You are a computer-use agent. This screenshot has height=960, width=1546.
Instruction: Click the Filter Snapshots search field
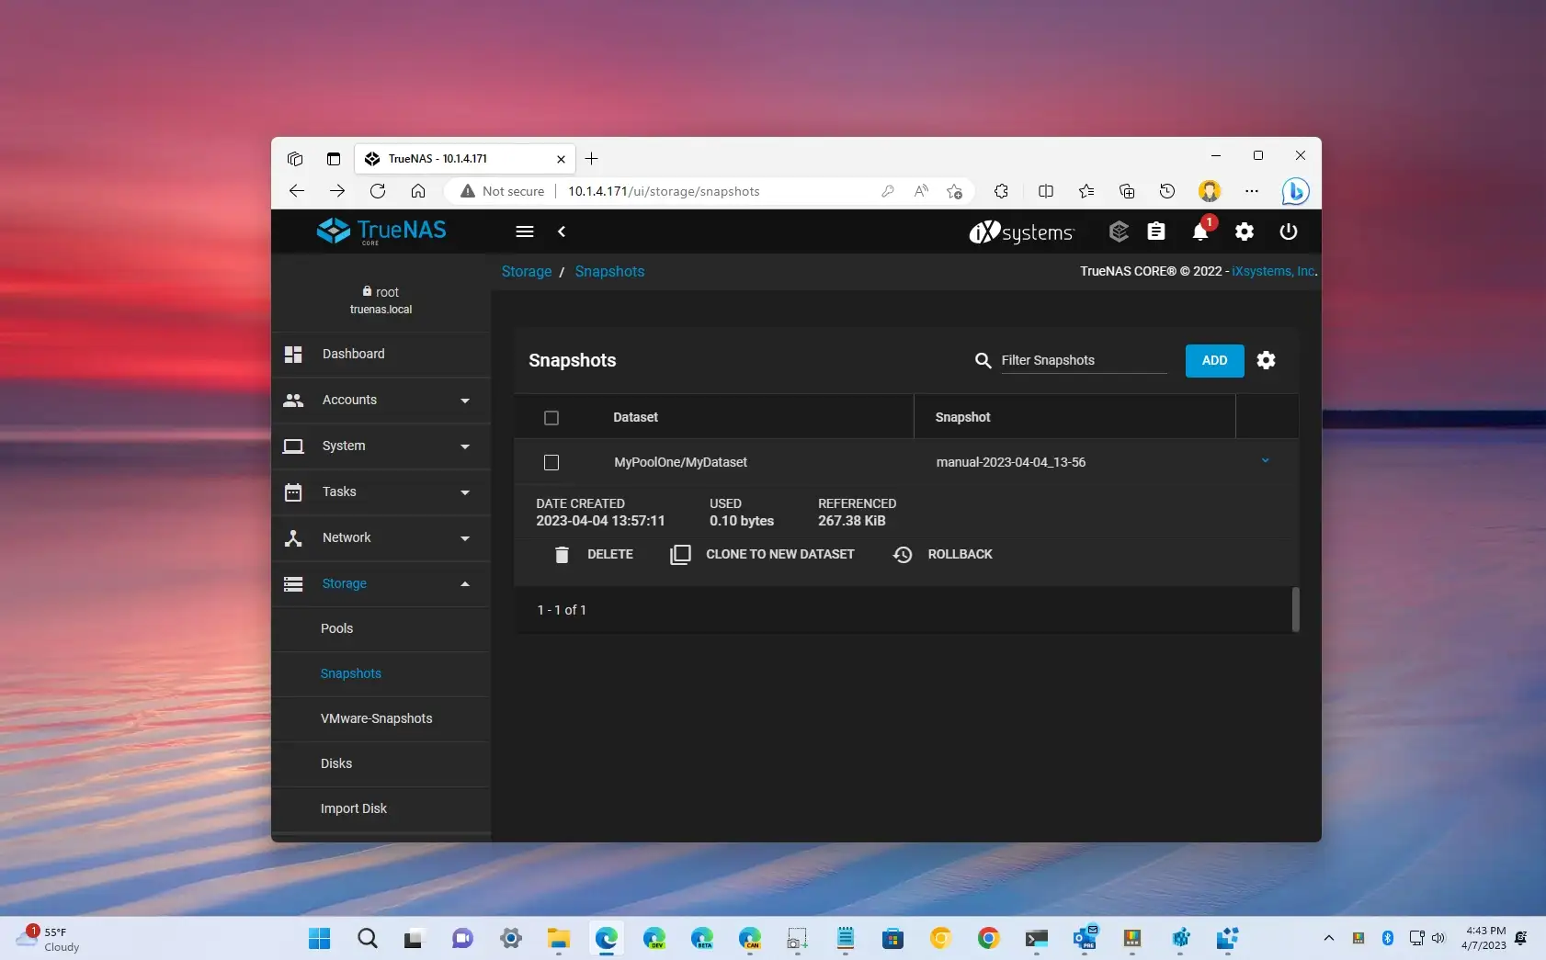[1083, 361]
